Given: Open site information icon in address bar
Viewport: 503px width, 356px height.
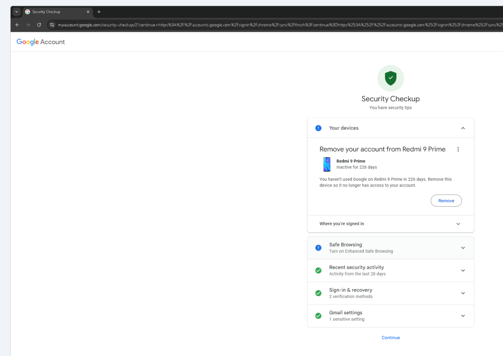Looking at the screenshot, I should point(52,25).
